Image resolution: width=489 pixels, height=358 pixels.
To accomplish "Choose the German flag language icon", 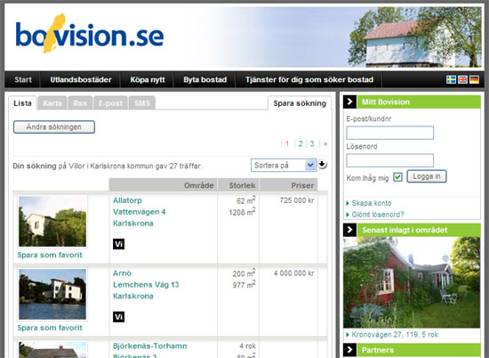I will click(x=474, y=79).
